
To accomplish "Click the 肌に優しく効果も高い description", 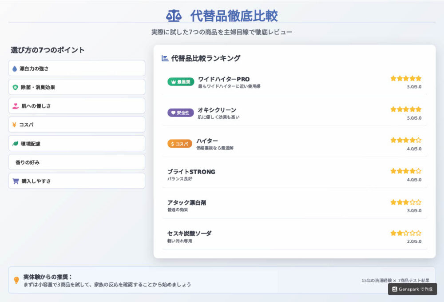I will point(218,117).
